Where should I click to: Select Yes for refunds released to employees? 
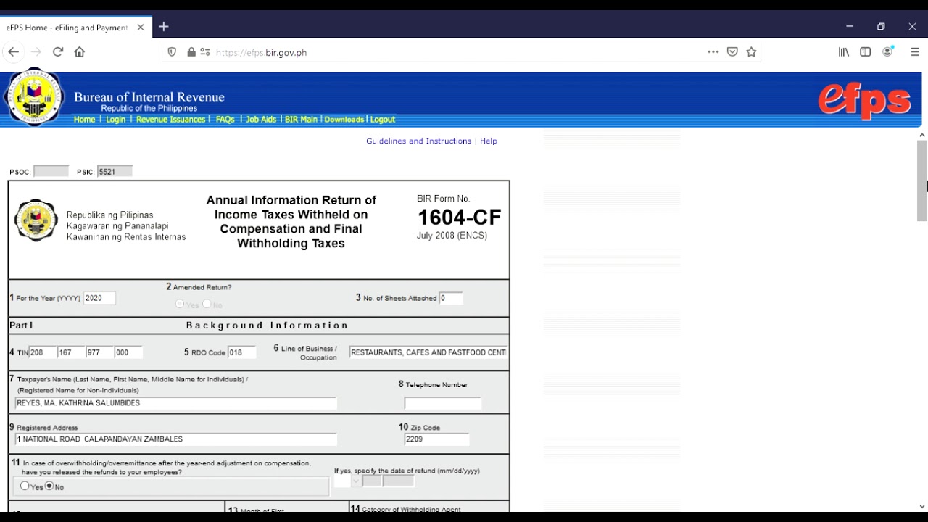(25, 486)
